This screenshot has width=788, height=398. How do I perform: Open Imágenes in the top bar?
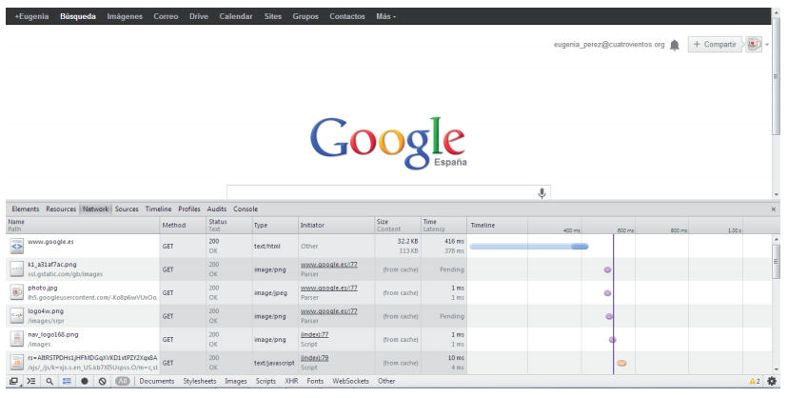pyautogui.click(x=125, y=16)
